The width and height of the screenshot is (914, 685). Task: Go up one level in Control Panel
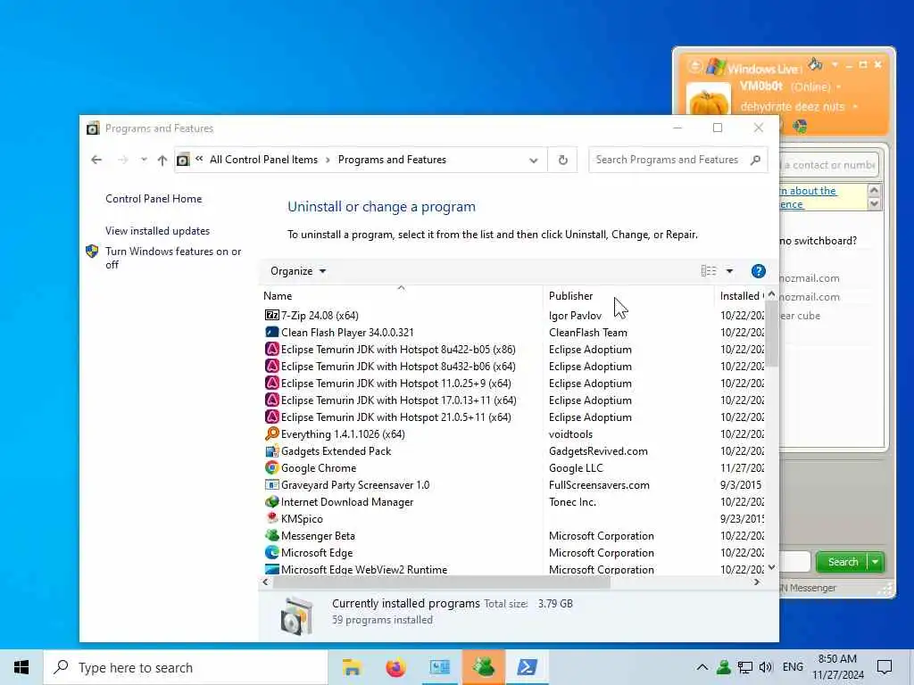(162, 160)
